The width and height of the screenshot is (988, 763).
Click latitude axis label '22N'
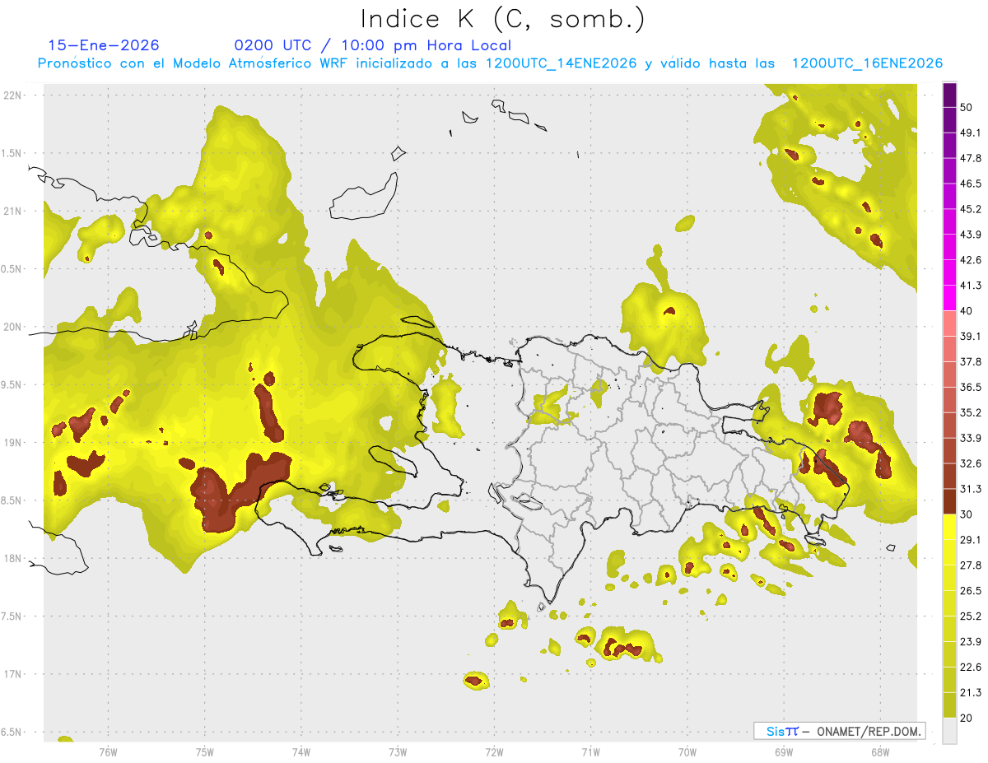pyautogui.click(x=13, y=95)
